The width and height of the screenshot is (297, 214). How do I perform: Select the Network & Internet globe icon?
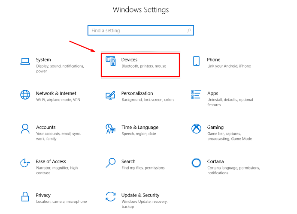click(25, 95)
